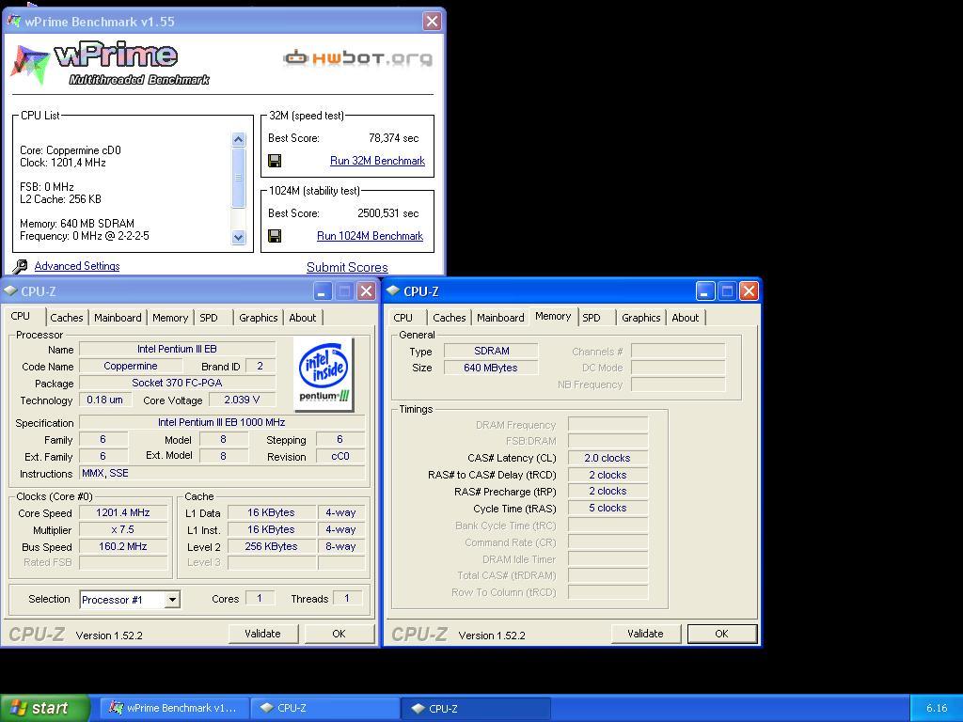
Task: Click the 1024M Best Score 2500,531 sec
Action: 388,213
